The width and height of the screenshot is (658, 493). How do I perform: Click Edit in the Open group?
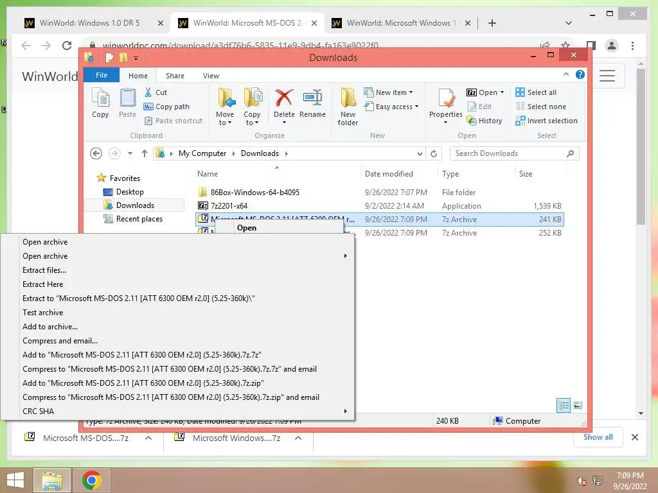click(479, 107)
